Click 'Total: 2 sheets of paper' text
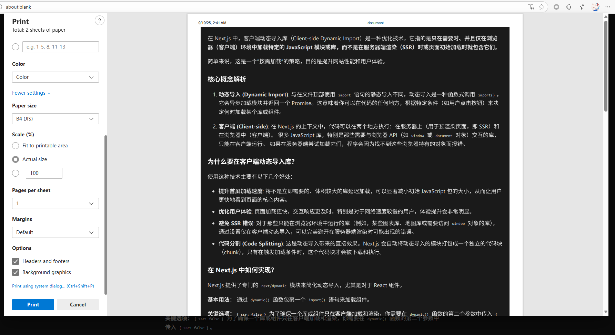The width and height of the screenshot is (615, 335). (39, 30)
